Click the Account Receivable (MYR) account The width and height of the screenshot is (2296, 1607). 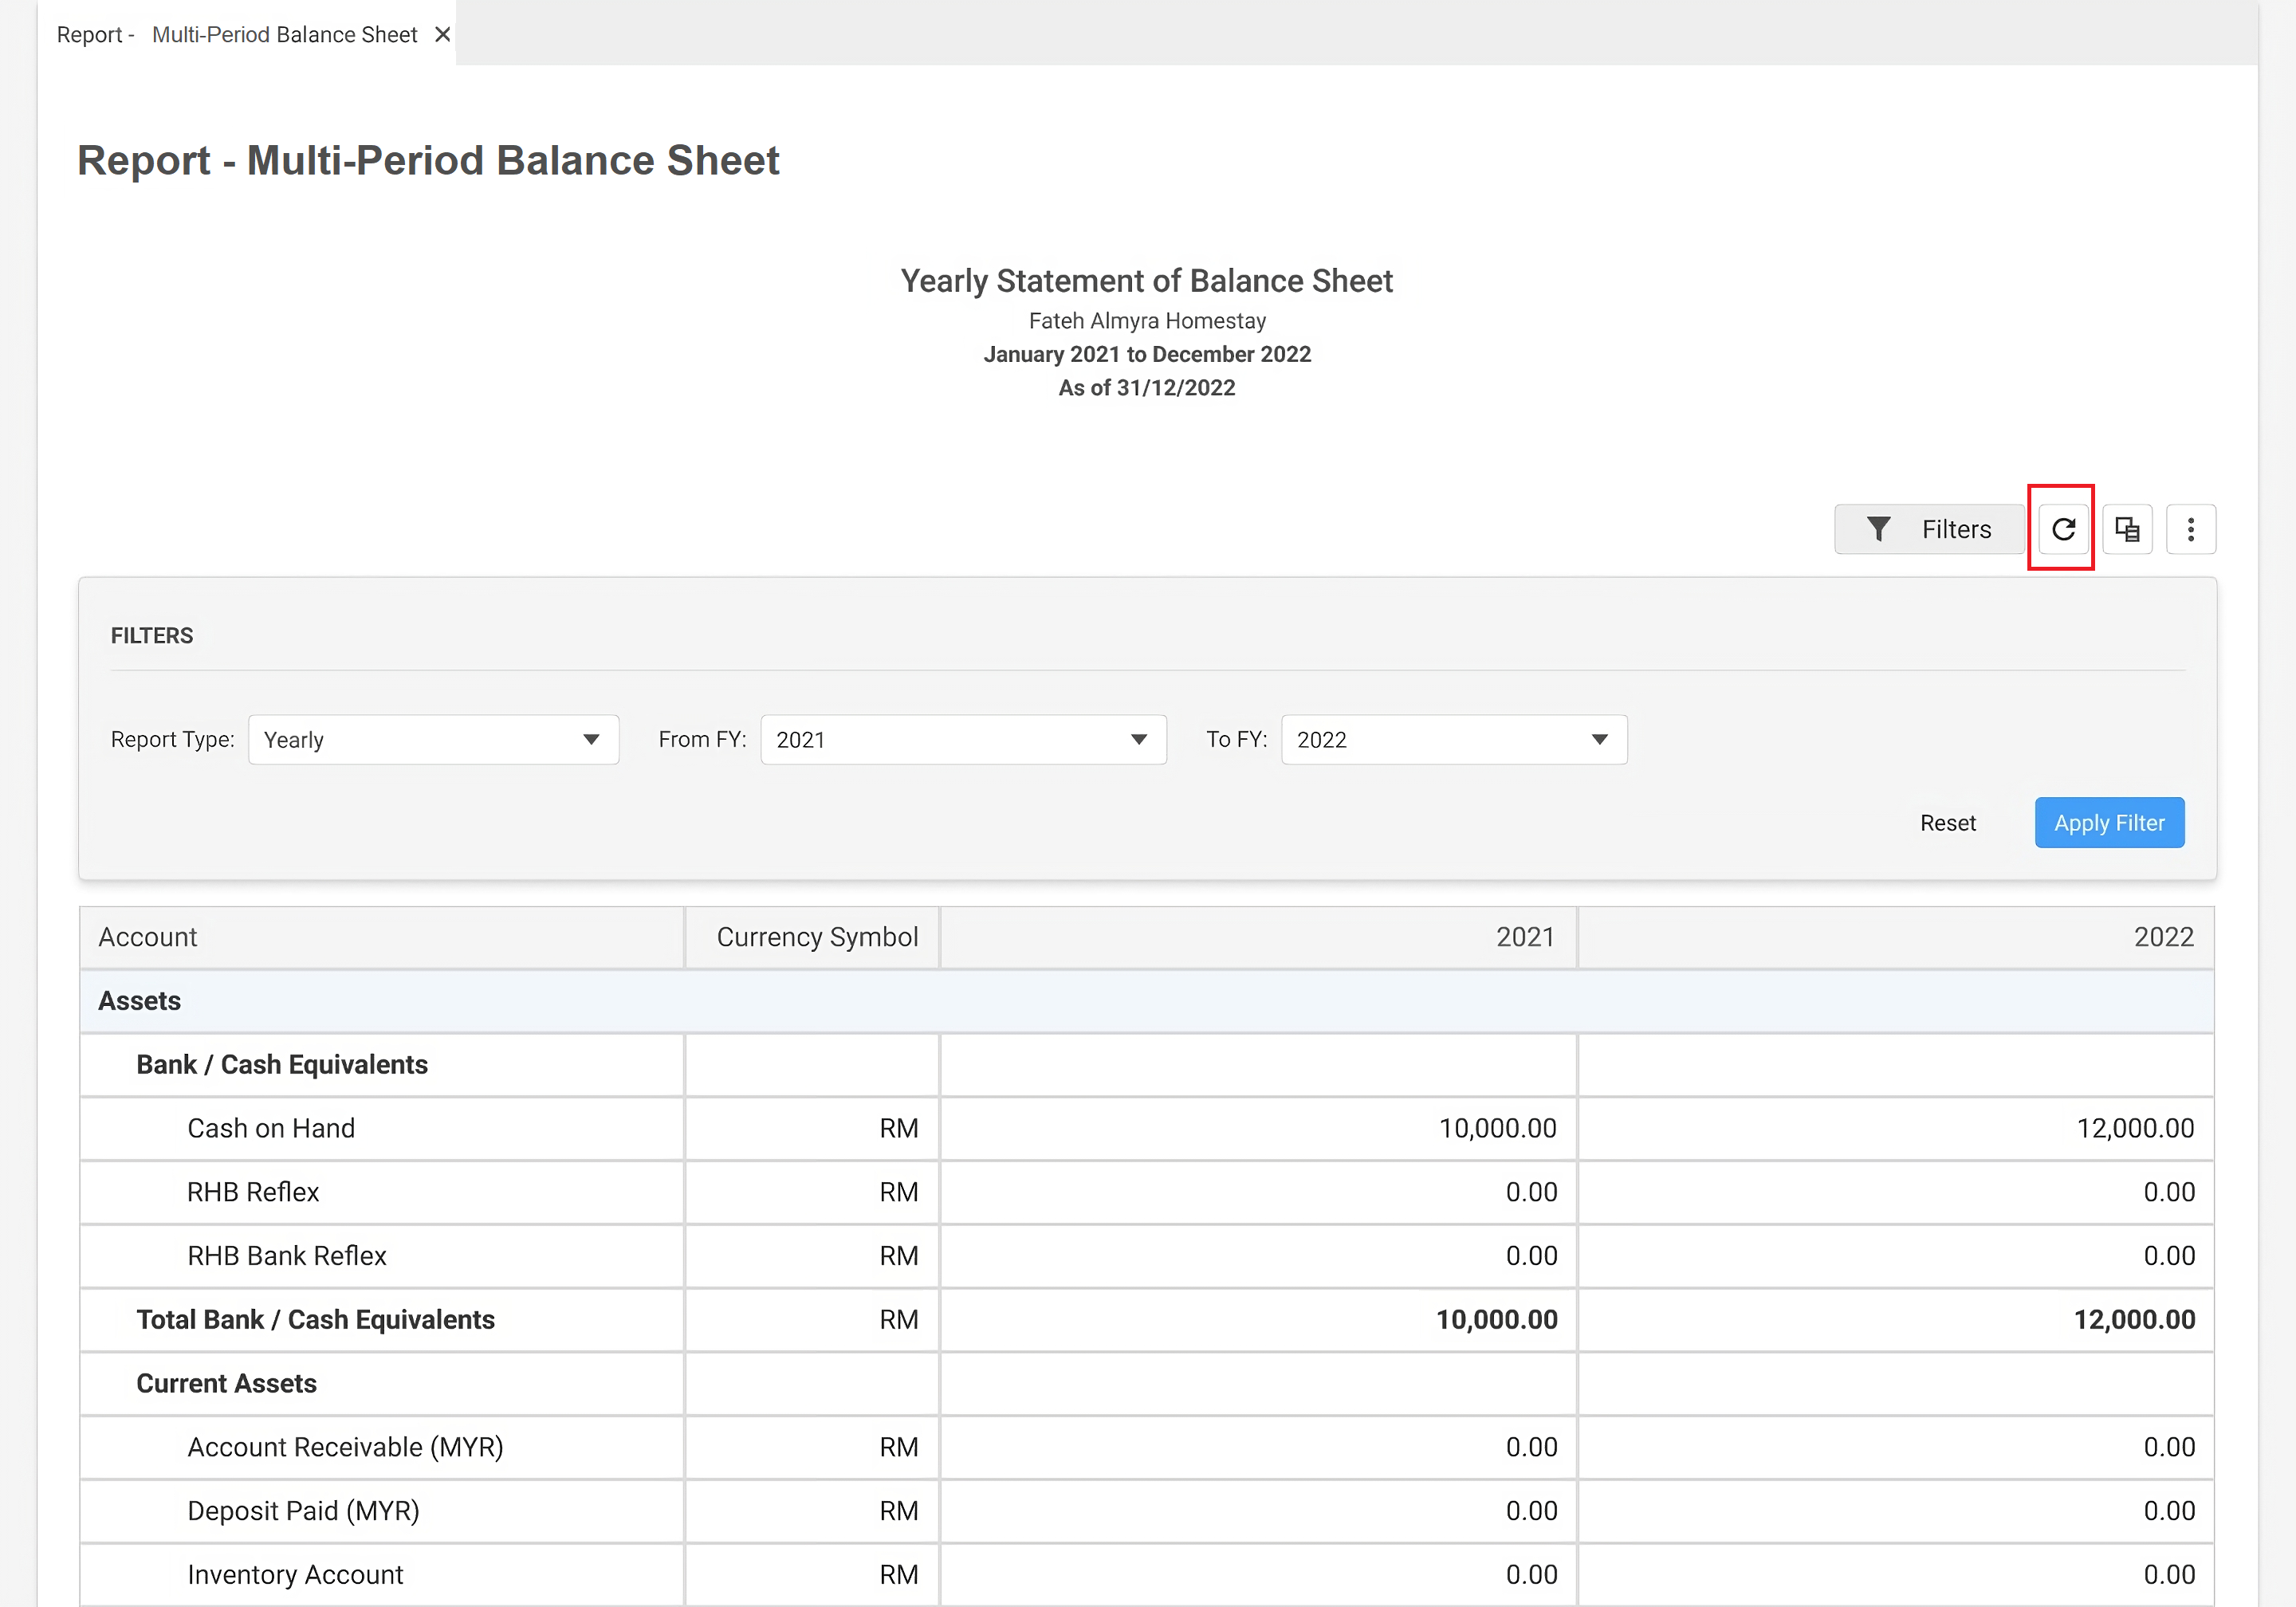[x=345, y=1447]
